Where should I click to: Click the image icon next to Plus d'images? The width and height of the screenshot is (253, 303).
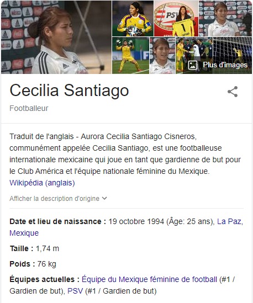coord(193,65)
